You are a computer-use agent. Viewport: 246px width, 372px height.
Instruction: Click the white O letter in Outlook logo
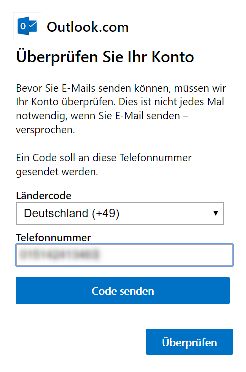pos(23,26)
